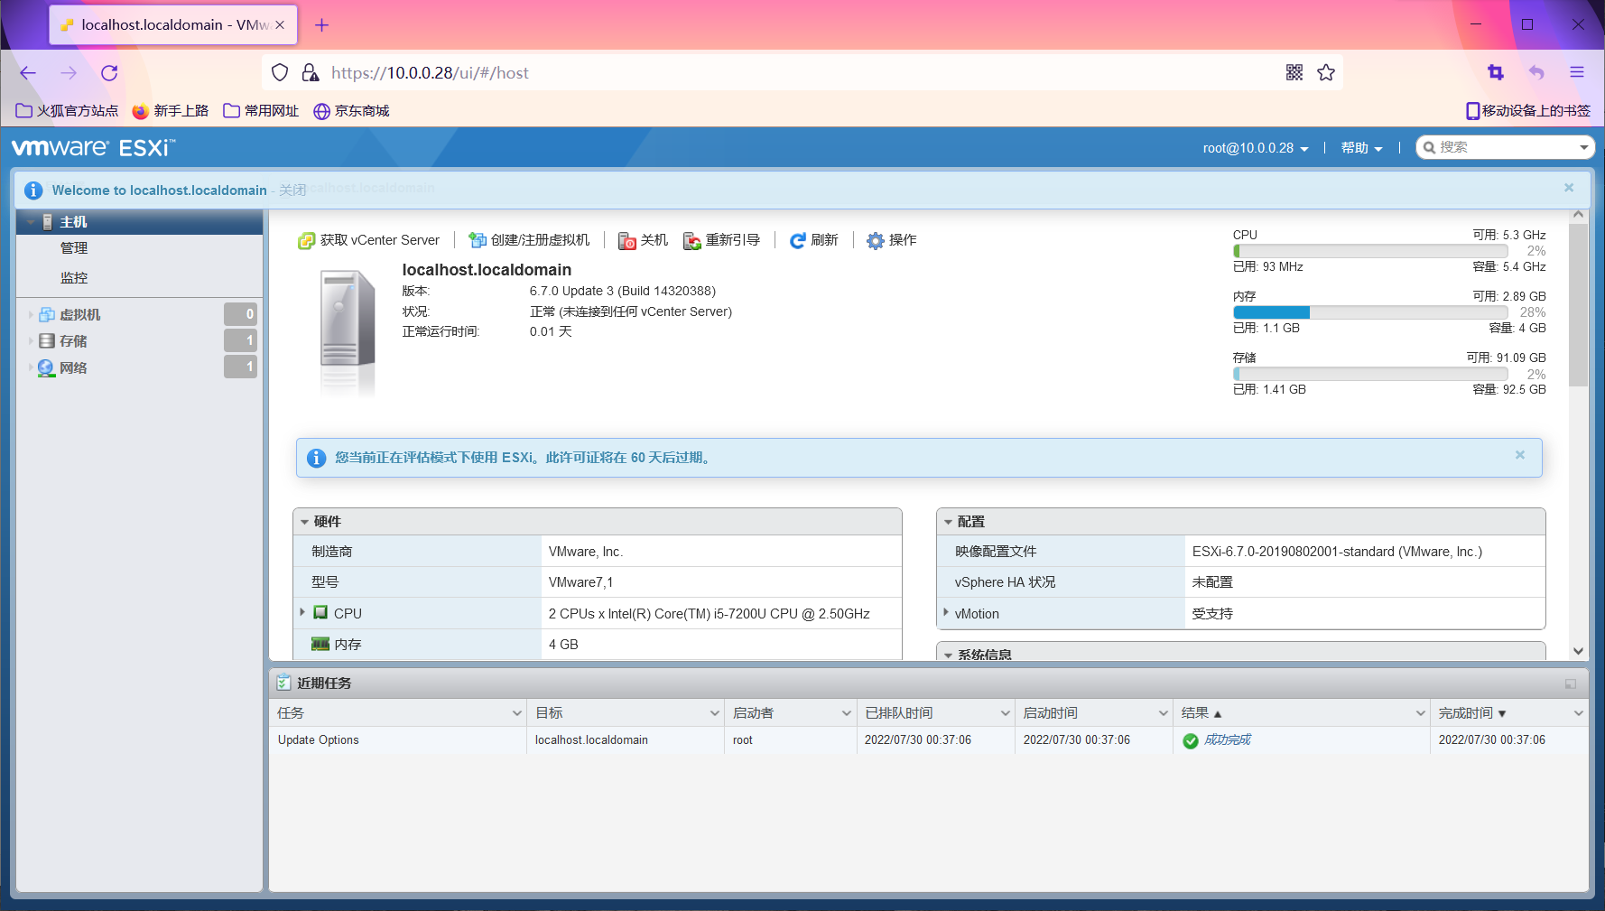Screen dimensions: 1605x911
Task: Open the 新手上路 bookmark
Action: [171, 111]
